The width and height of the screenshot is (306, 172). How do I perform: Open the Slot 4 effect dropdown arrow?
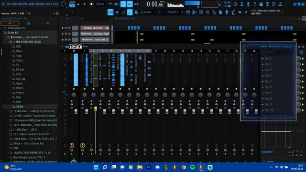(262, 75)
